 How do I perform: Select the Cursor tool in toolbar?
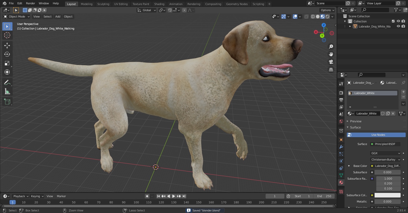point(7,35)
